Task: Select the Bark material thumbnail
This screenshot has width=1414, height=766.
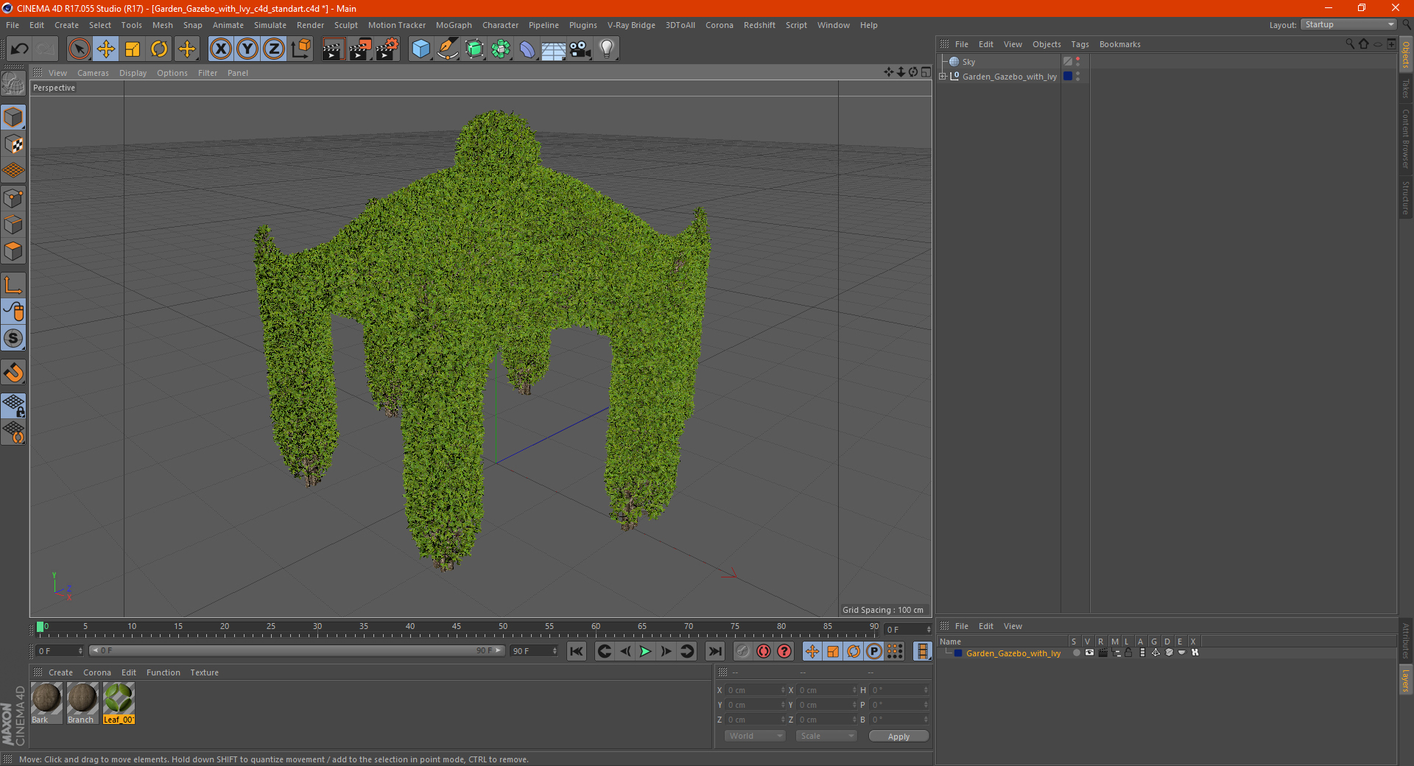Action: [x=46, y=703]
